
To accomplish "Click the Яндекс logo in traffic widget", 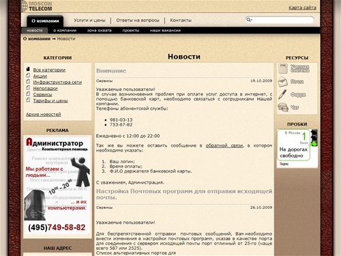I will [x=284, y=164].
